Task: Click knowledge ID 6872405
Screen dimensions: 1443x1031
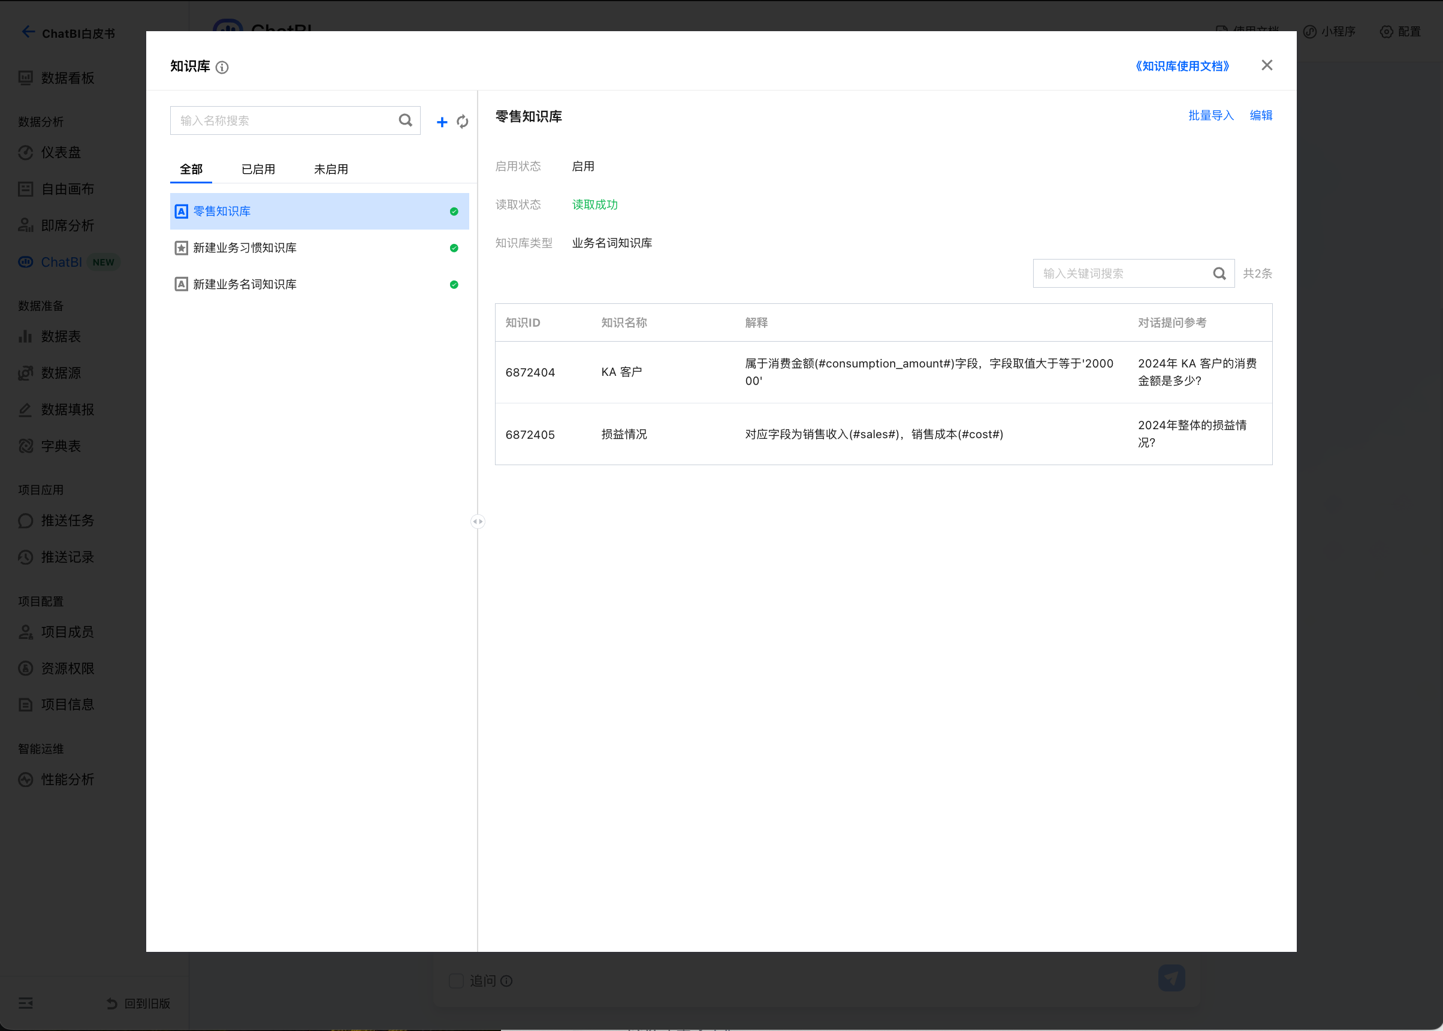Action: tap(530, 435)
